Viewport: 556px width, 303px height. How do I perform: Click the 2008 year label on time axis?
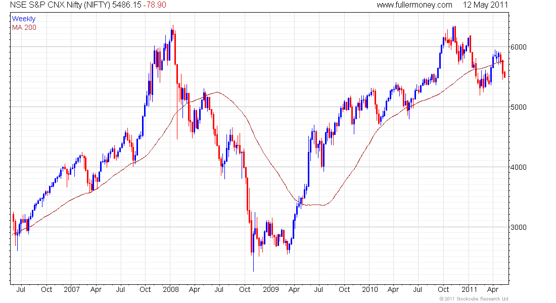click(170, 289)
